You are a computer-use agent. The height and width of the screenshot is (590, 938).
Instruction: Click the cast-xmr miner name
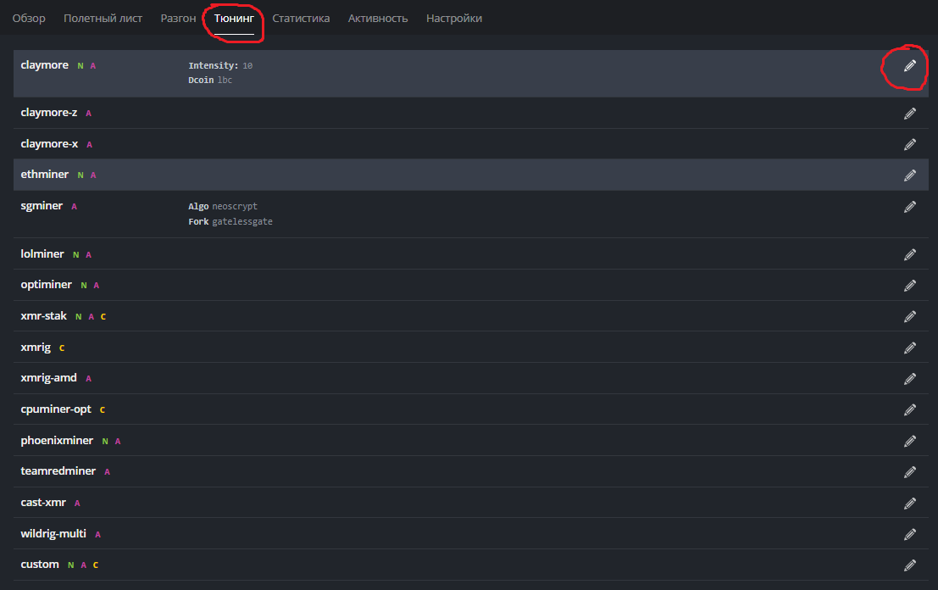coord(43,502)
